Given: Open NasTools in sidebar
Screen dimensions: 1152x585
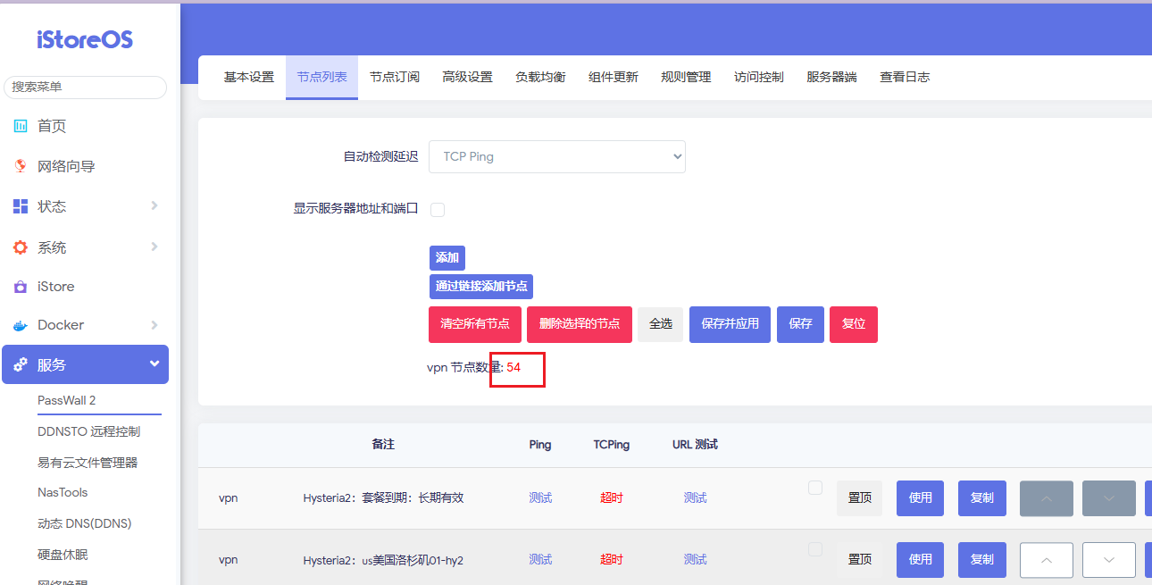Looking at the screenshot, I should [x=63, y=492].
